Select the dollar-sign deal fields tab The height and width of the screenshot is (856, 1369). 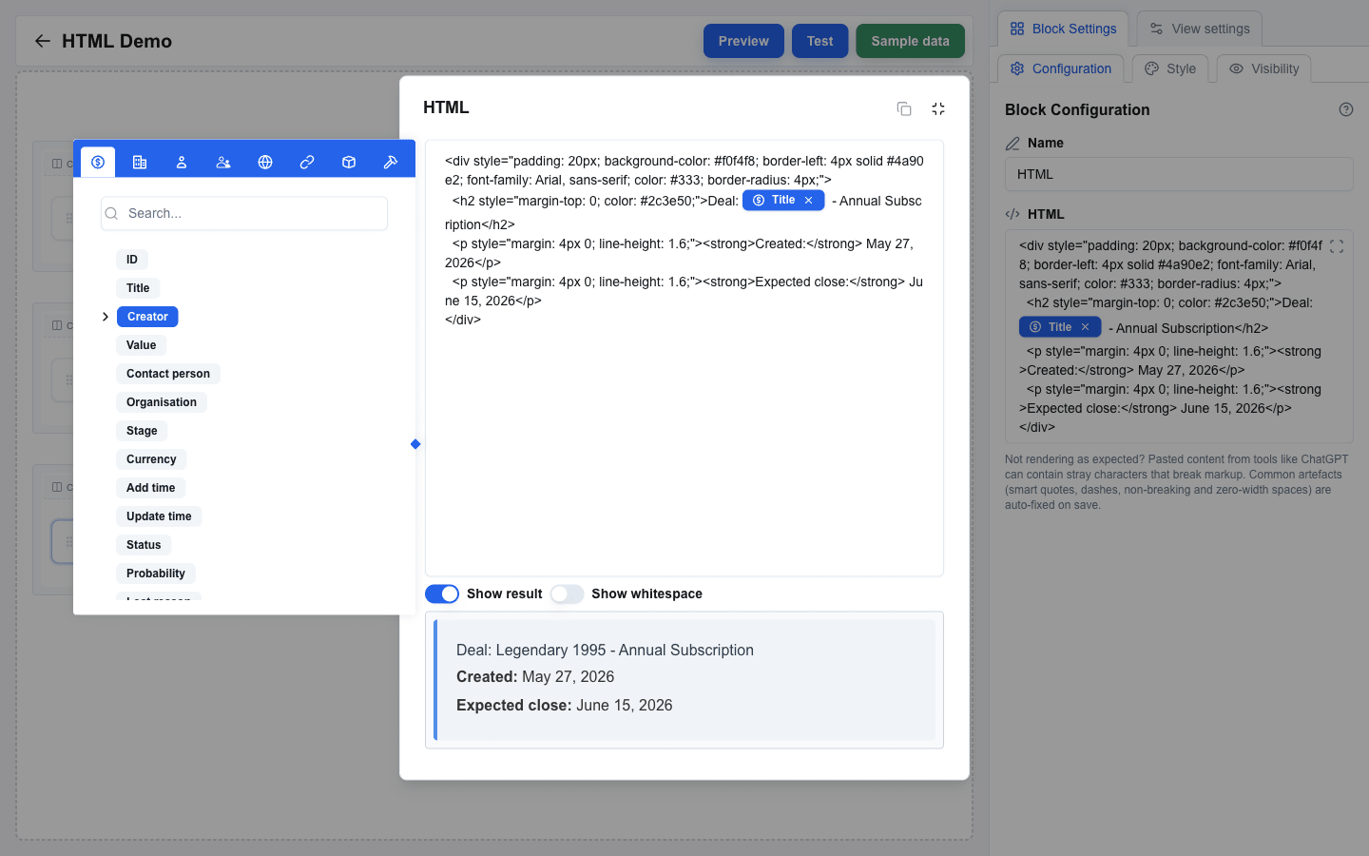(x=98, y=162)
